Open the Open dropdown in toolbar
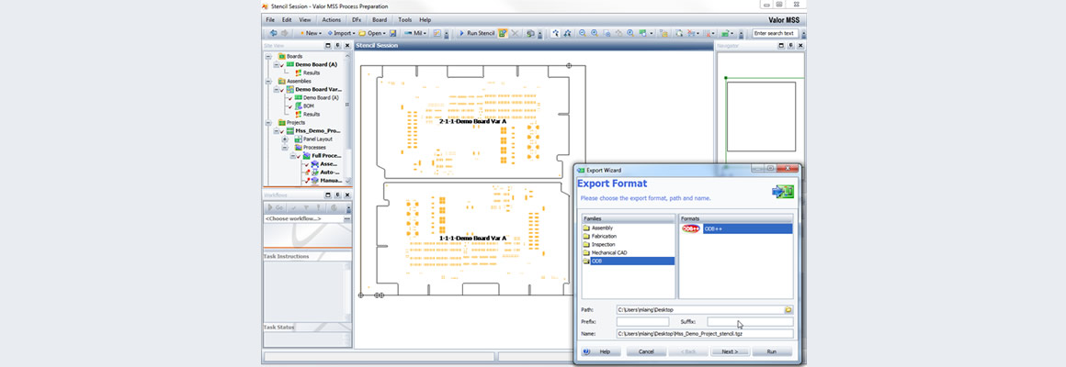Screen dimensions: 1066x367 (x=372, y=32)
